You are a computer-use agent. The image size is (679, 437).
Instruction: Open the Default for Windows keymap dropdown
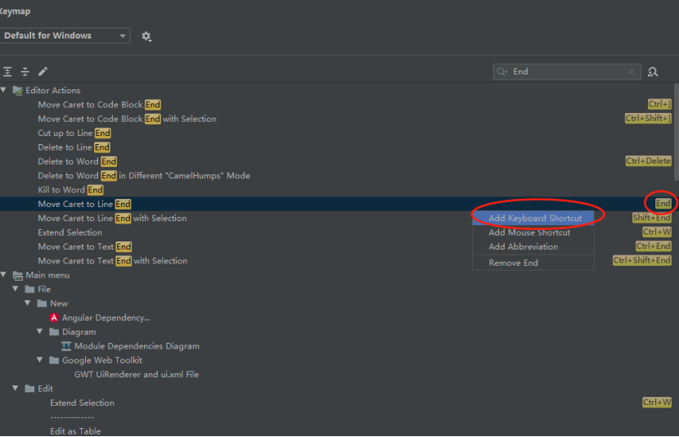click(65, 35)
